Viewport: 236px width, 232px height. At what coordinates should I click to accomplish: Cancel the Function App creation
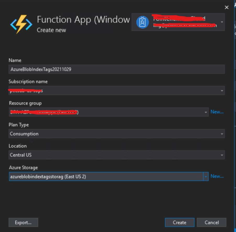[x=211, y=222]
